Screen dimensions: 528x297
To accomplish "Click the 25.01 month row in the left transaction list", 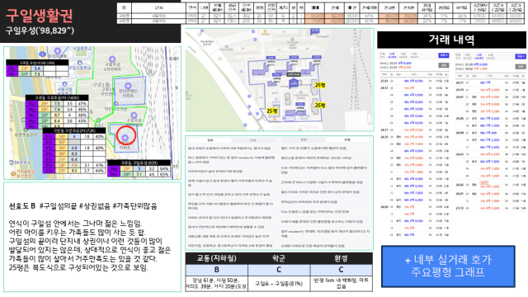I will (x=415, y=81).
